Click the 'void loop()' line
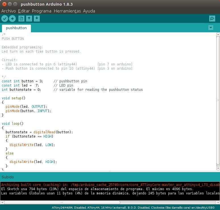 pos(12,123)
